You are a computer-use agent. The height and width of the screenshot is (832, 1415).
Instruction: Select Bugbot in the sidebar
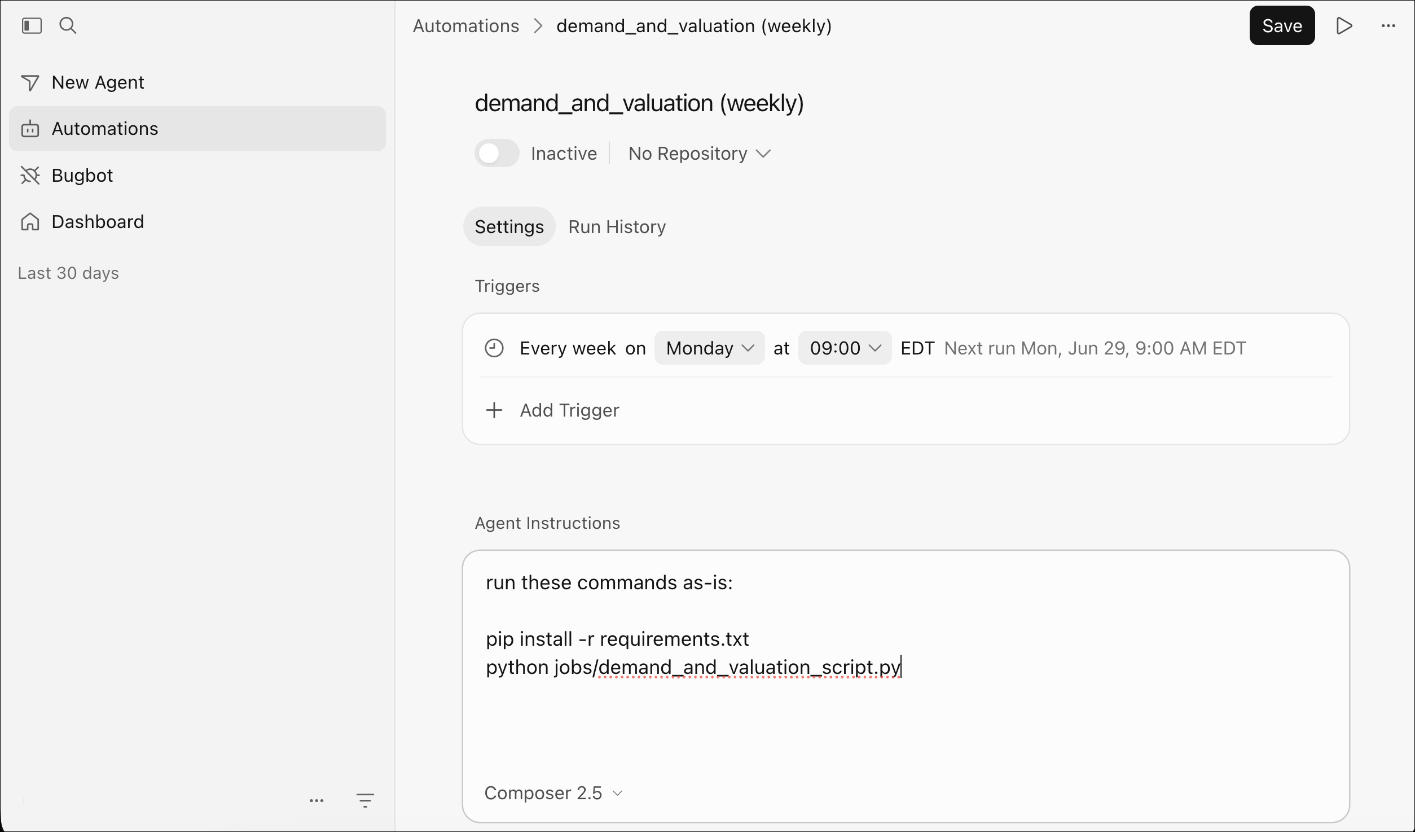point(197,176)
